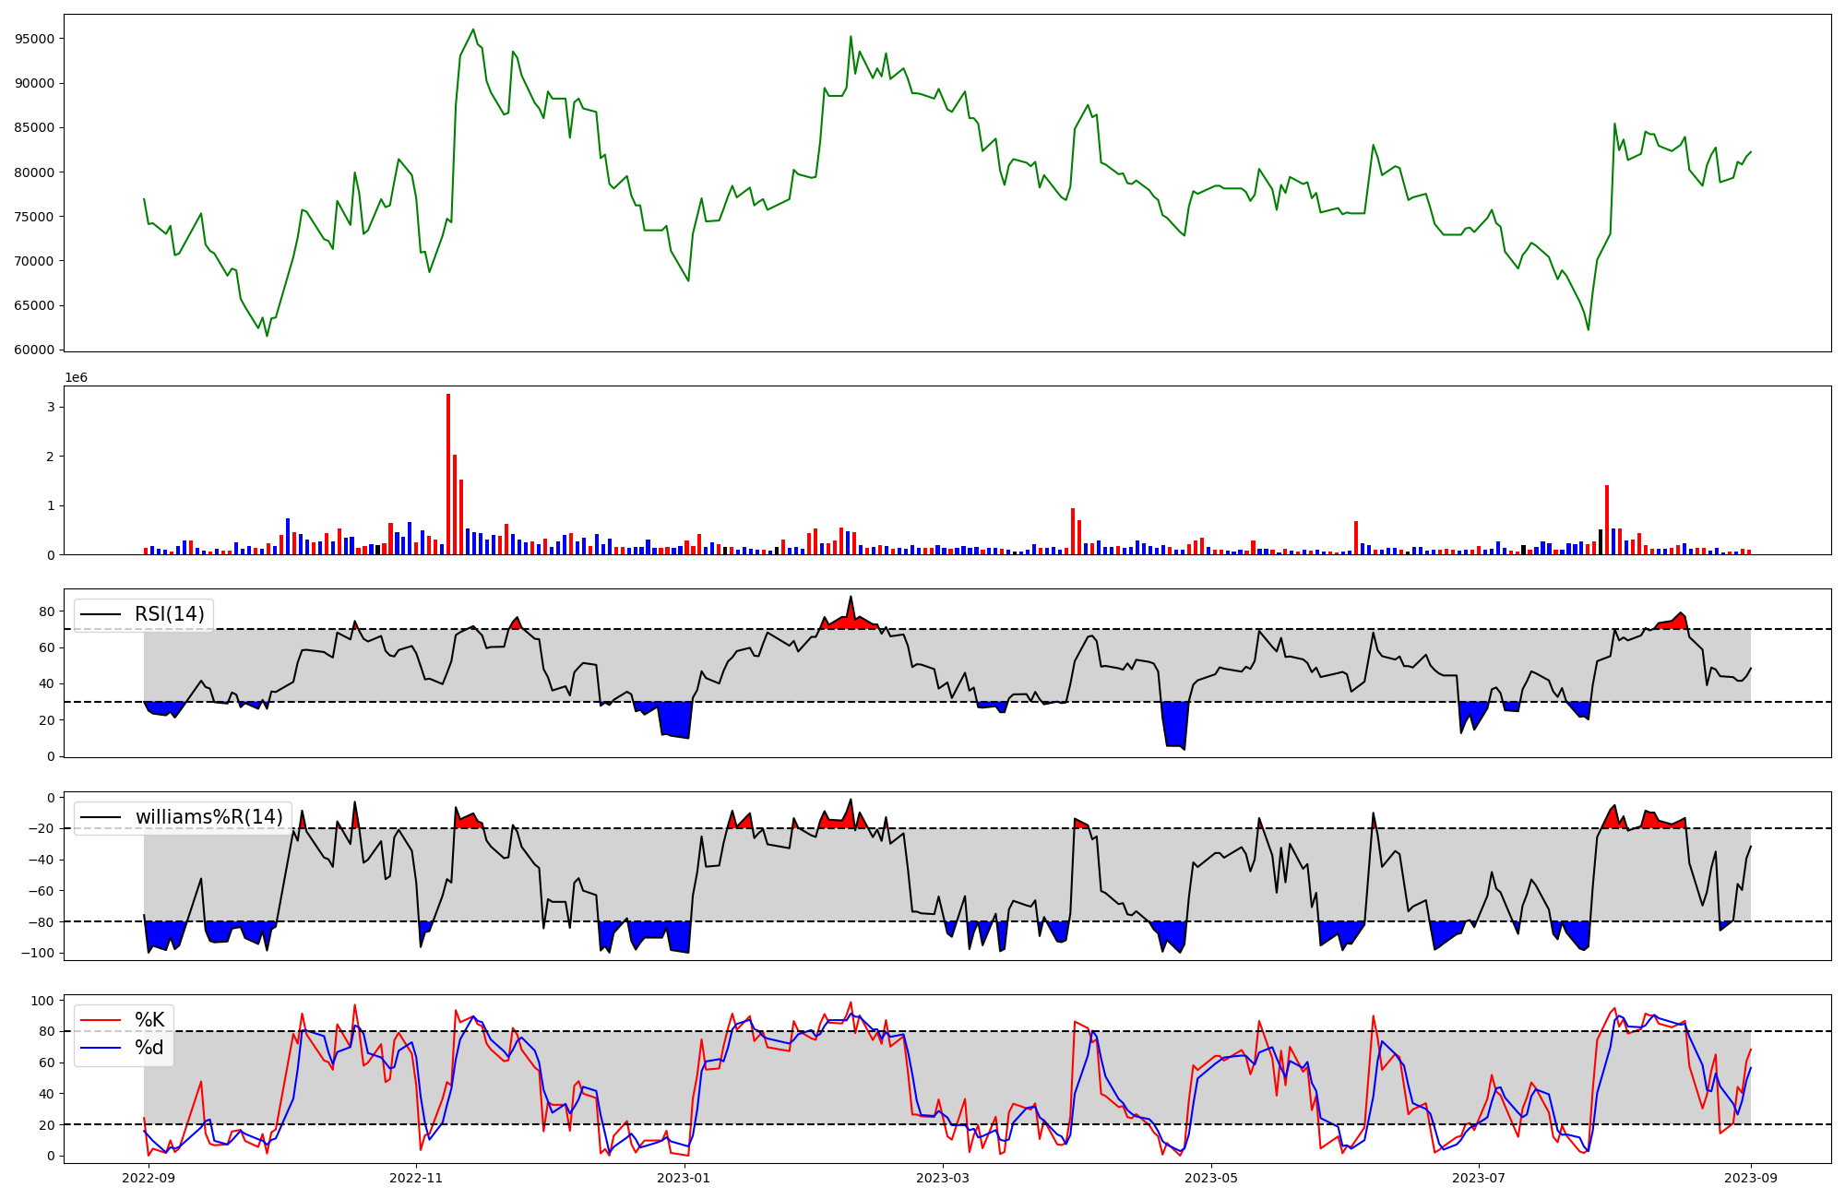Viewport: 1845px width, 1199px height.
Task: Click blue line sample beside %d
Action: pos(101,1048)
